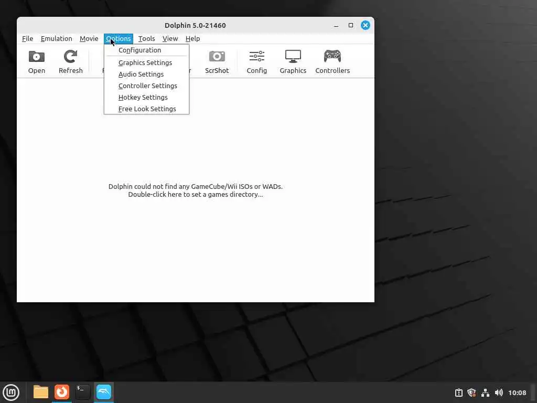Click the security shield tray icon

click(471, 393)
